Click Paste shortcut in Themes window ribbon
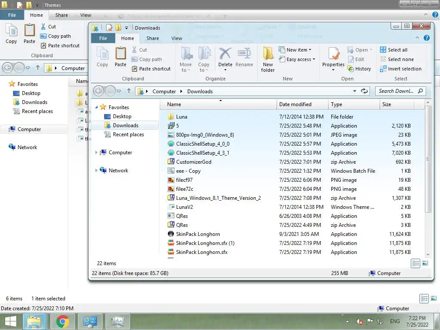 (60, 46)
